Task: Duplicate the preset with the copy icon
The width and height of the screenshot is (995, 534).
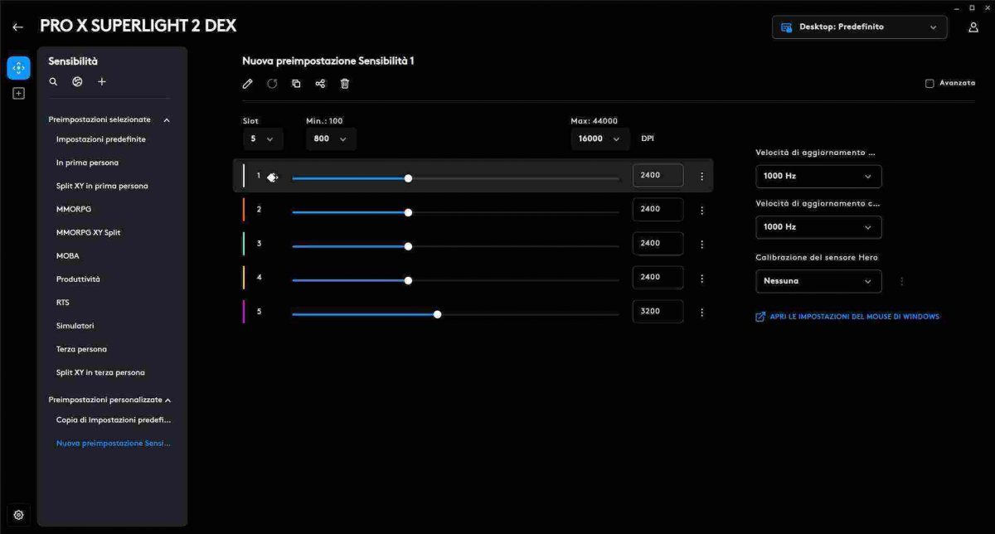Action: pyautogui.click(x=296, y=84)
